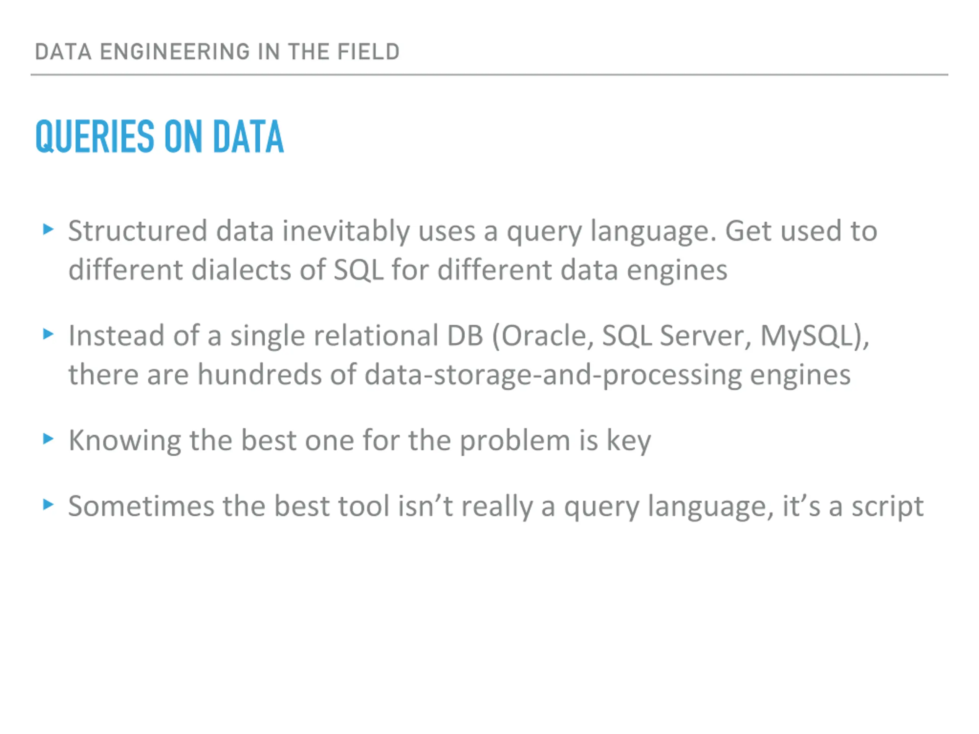The height and width of the screenshot is (734, 979).
Task: Click the words 'SQL Server' in the second bullet
Action: pyautogui.click(x=676, y=336)
